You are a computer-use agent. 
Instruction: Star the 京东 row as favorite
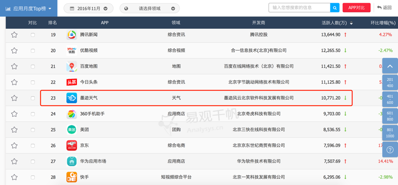tap(14, 146)
